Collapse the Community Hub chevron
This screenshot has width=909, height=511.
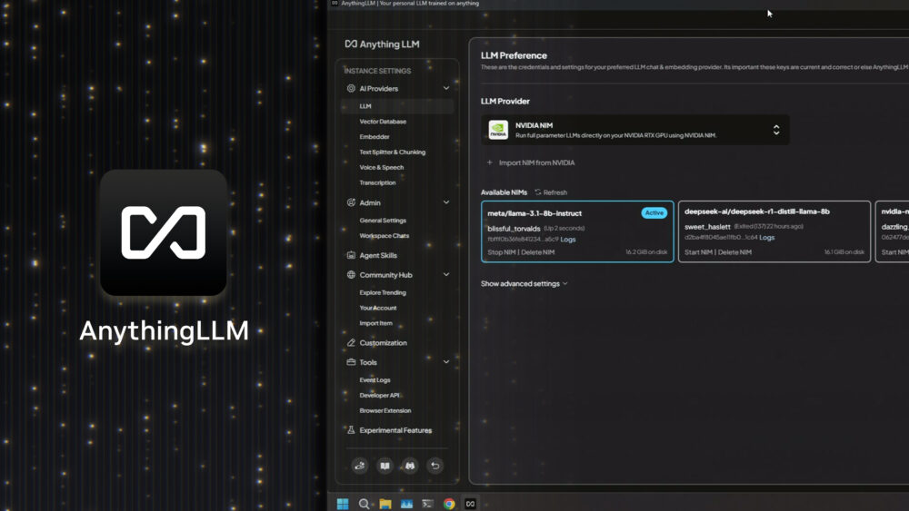[445, 274]
